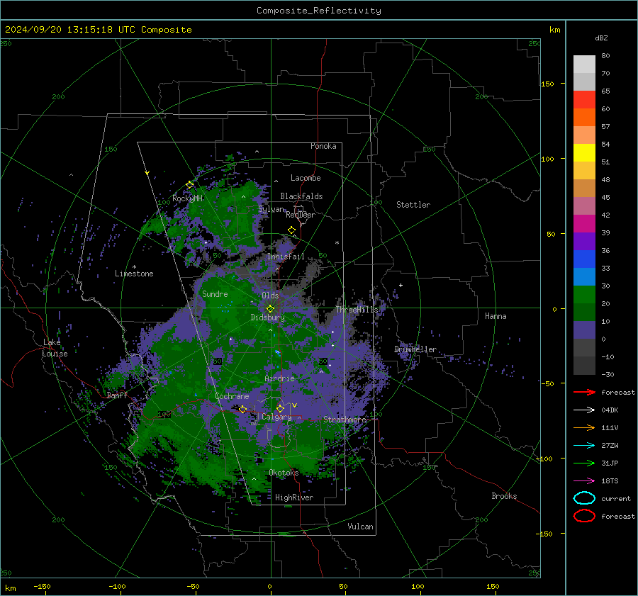The width and height of the screenshot is (638, 596).
Task: Select the bright green 30 dBZ swatch
Action: (x=584, y=294)
